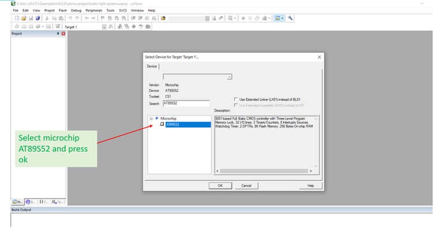
Task: Click the Copy icon in toolbar
Action: (x=54, y=18)
